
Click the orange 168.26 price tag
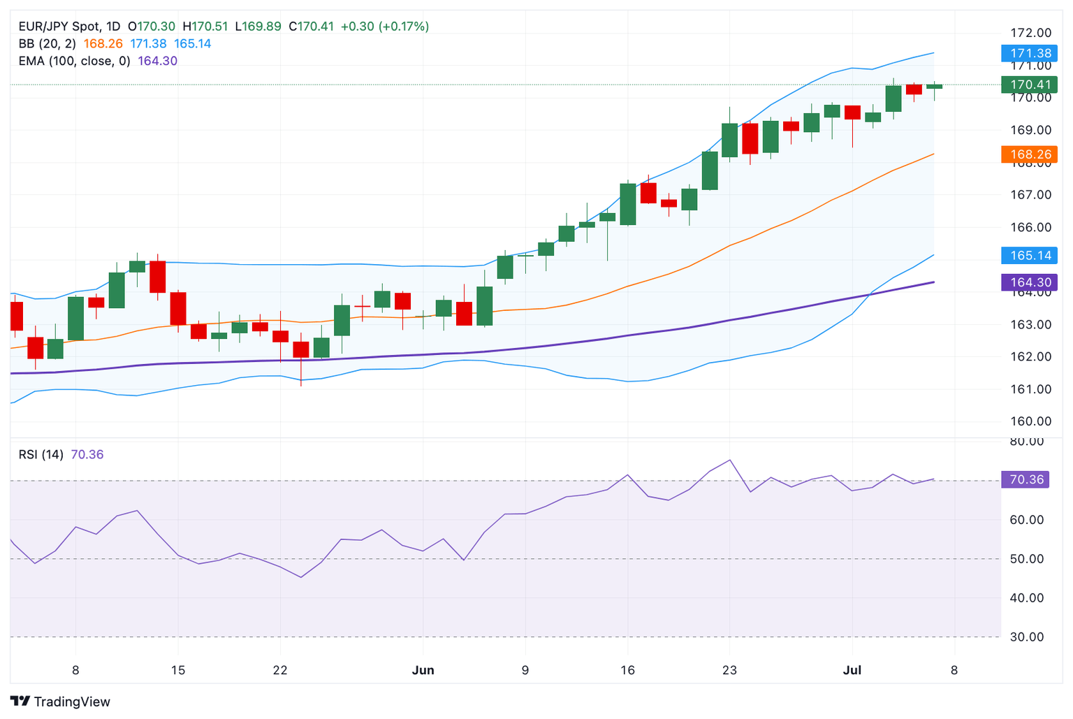[x=1029, y=154]
